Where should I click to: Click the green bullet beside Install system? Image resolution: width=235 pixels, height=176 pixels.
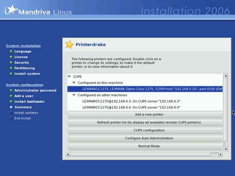[x=11, y=74]
